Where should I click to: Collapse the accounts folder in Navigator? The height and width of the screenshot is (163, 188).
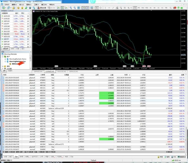pos(3,57)
